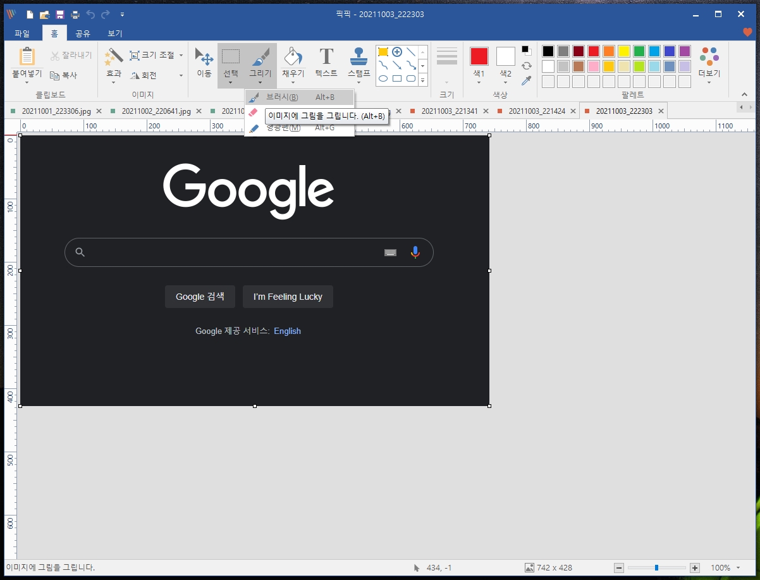Switch to the 공유 ribbon tab

point(83,34)
